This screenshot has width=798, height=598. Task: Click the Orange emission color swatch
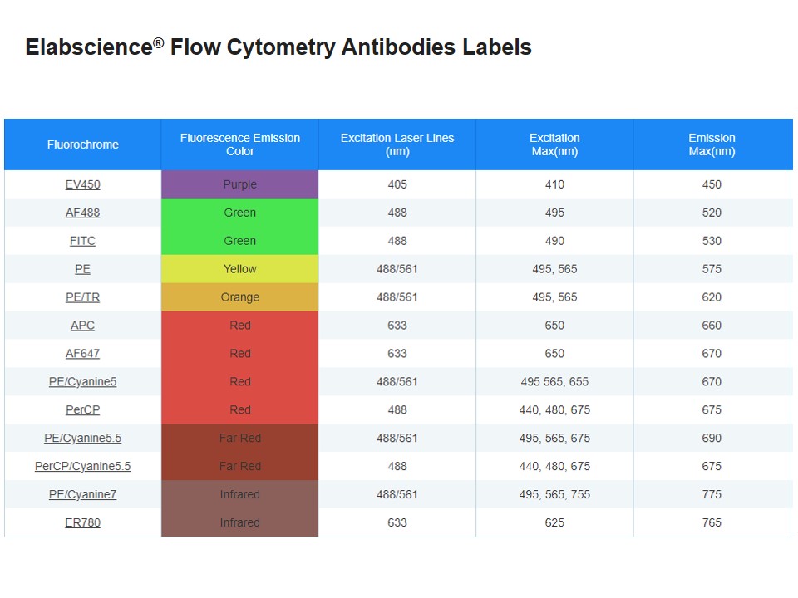click(x=239, y=297)
